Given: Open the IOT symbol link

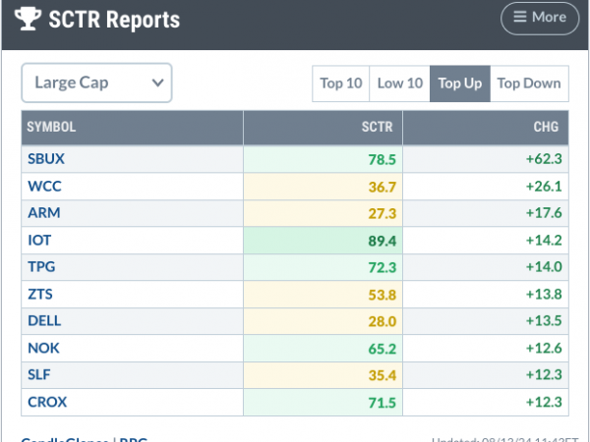Looking at the screenshot, I should point(39,241).
